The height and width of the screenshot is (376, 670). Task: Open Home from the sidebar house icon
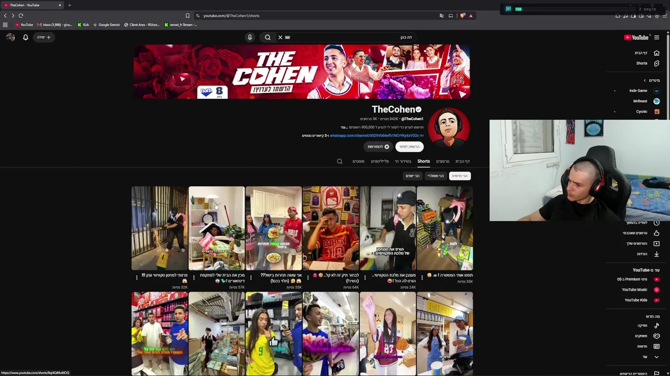tap(656, 53)
